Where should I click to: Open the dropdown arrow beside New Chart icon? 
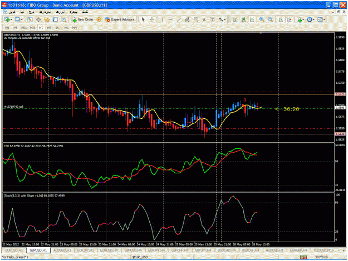pyautogui.click(x=11, y=19)
